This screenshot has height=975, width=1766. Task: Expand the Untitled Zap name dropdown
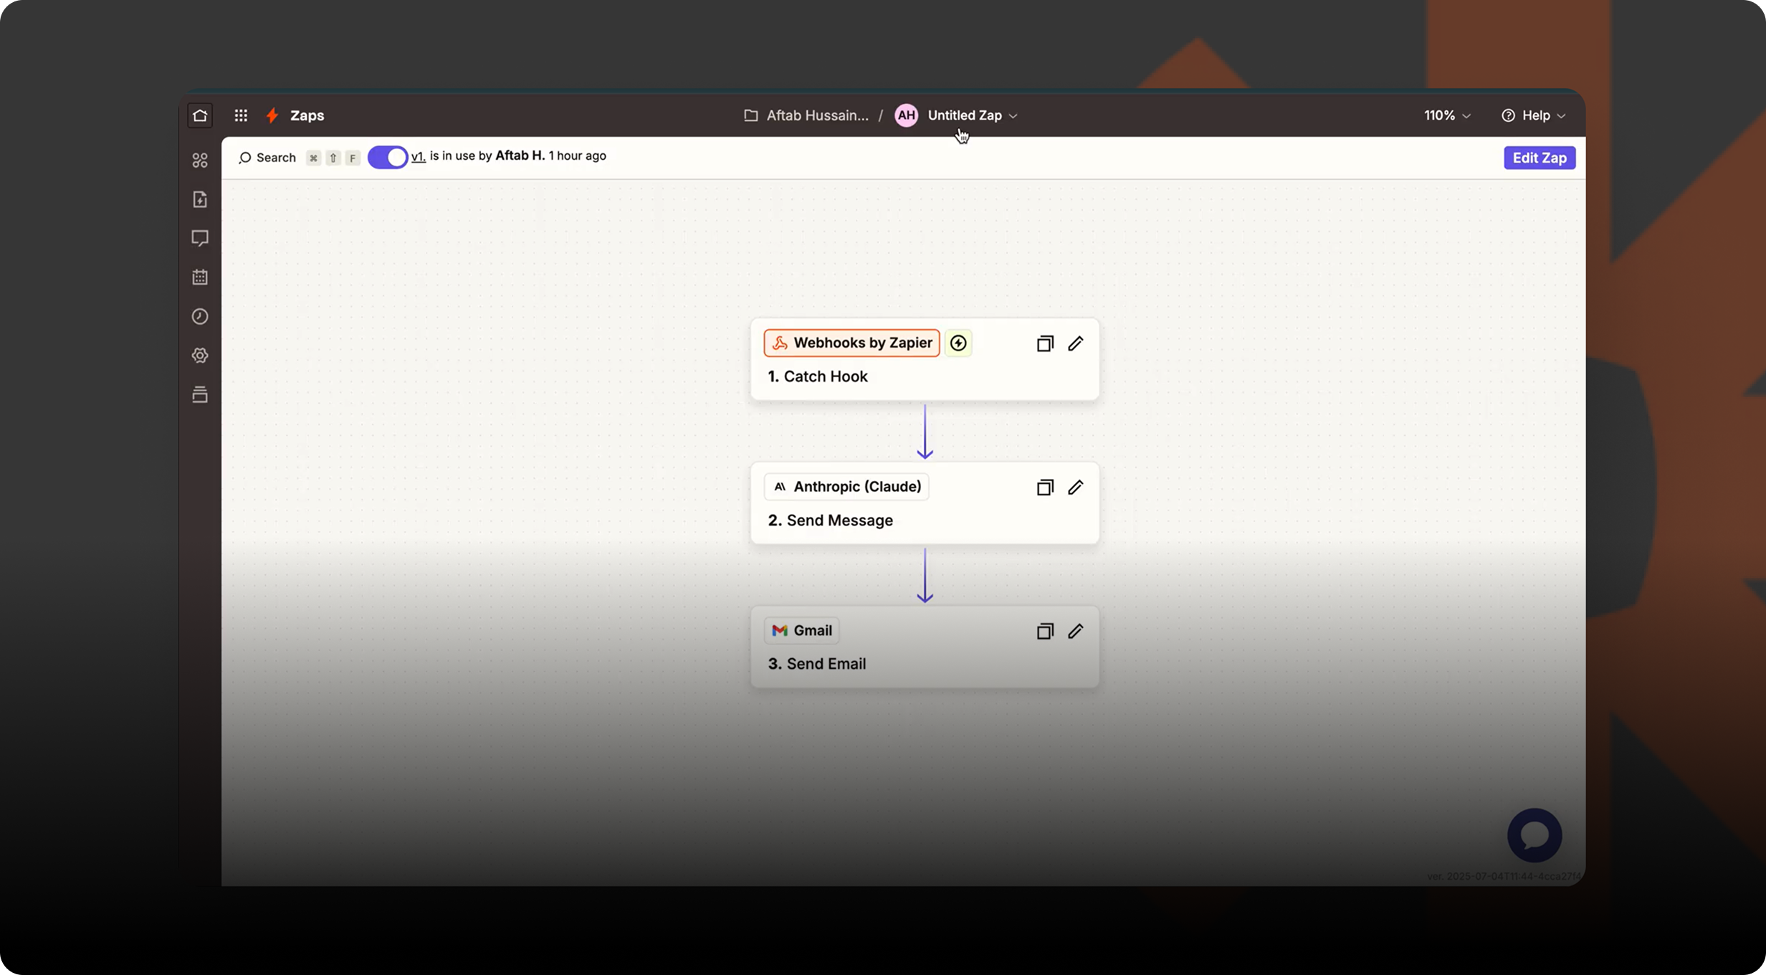pyautogui.click(x=973, y=115)
